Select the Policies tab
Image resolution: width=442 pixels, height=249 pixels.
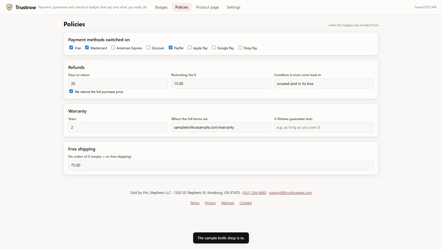coord(182,7)
